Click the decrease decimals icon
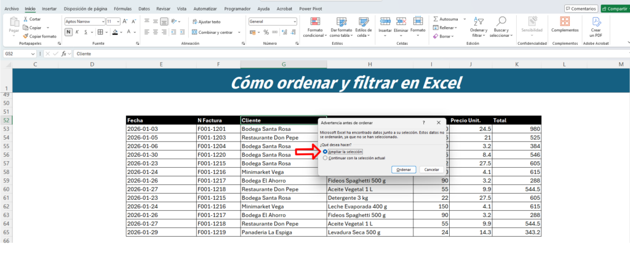 coord(293,32)
